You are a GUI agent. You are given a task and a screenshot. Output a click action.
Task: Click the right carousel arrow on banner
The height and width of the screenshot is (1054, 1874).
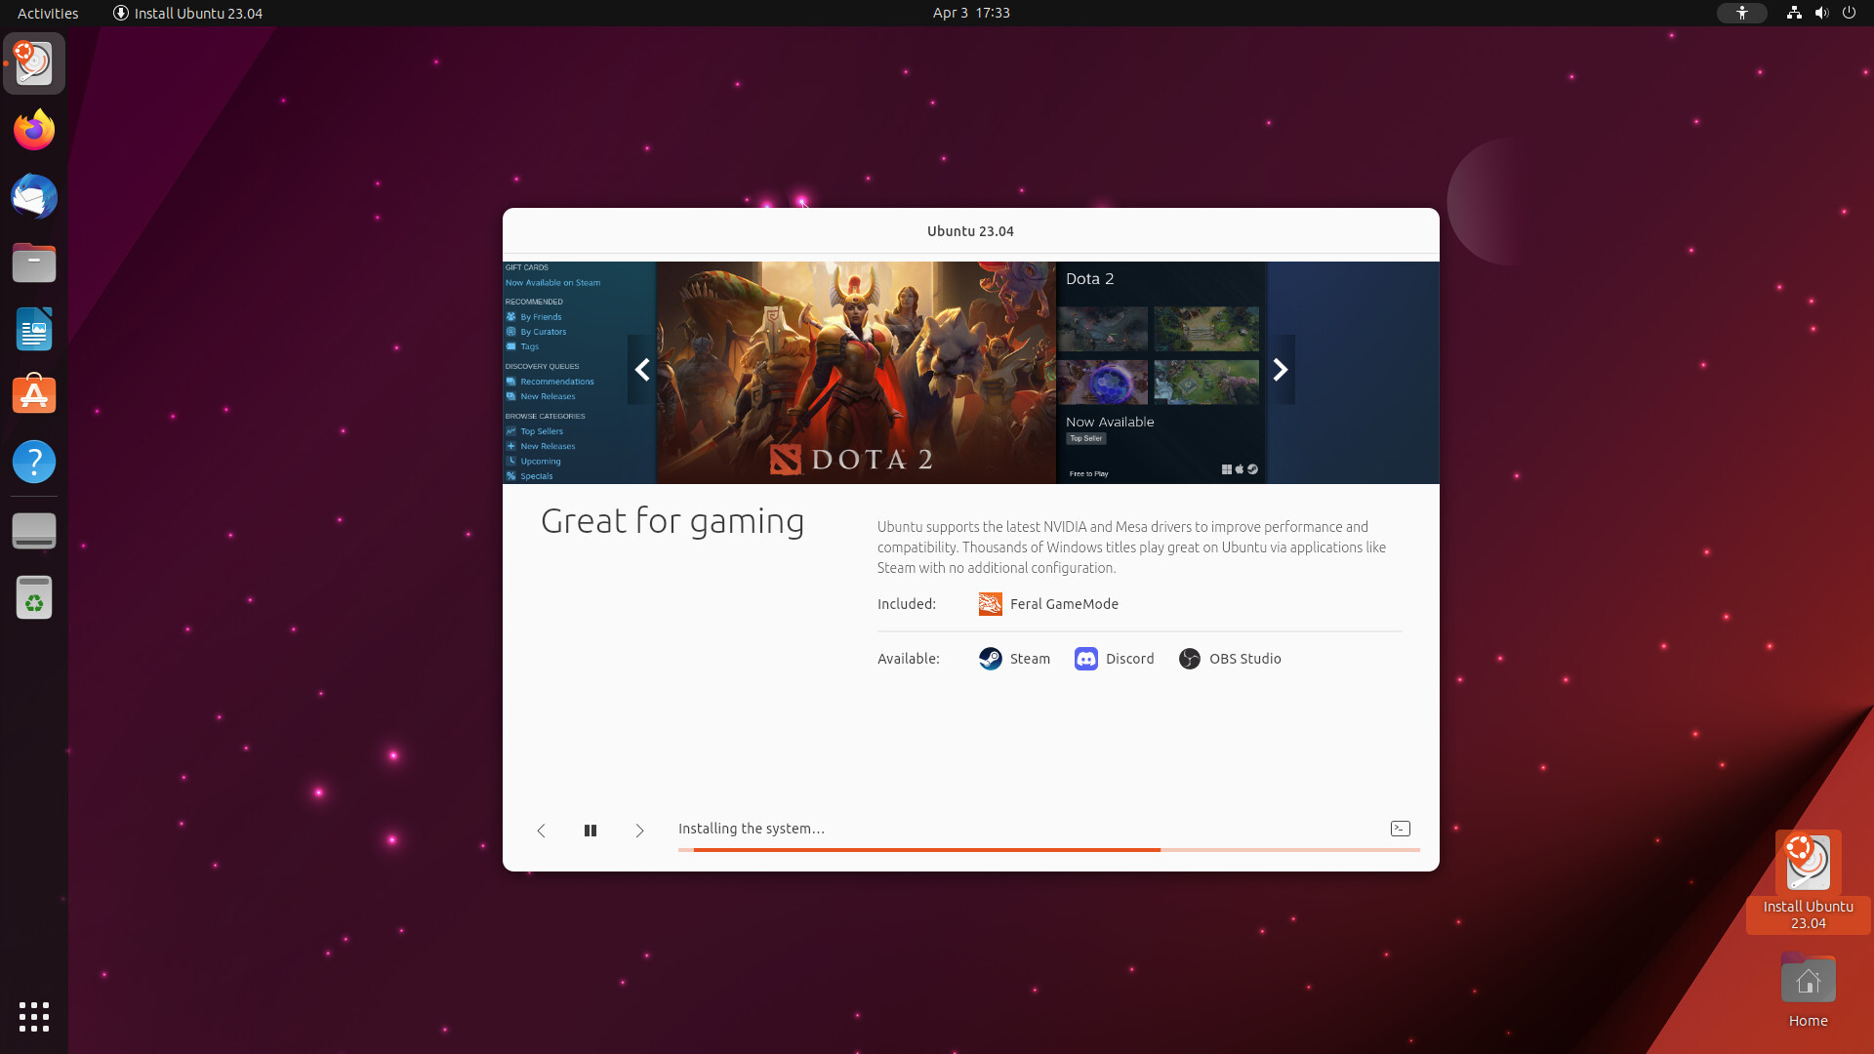pyautogui.click(x=1281, y=370)
